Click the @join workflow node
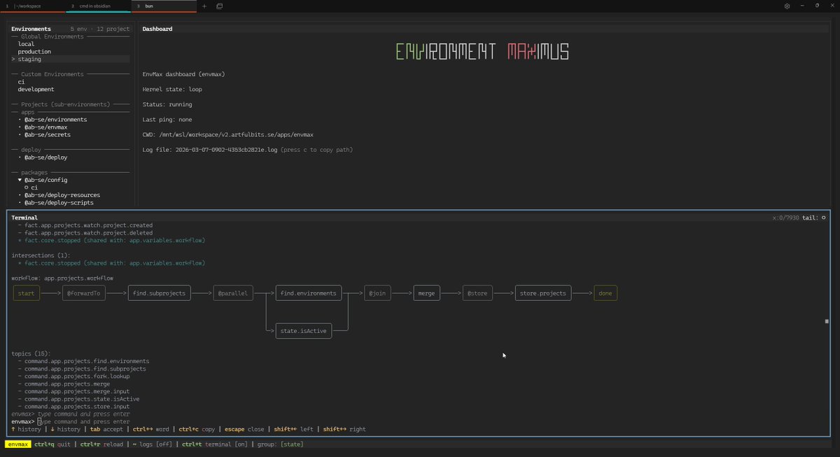This screenshot has width=840, height=457. point(378,293)
